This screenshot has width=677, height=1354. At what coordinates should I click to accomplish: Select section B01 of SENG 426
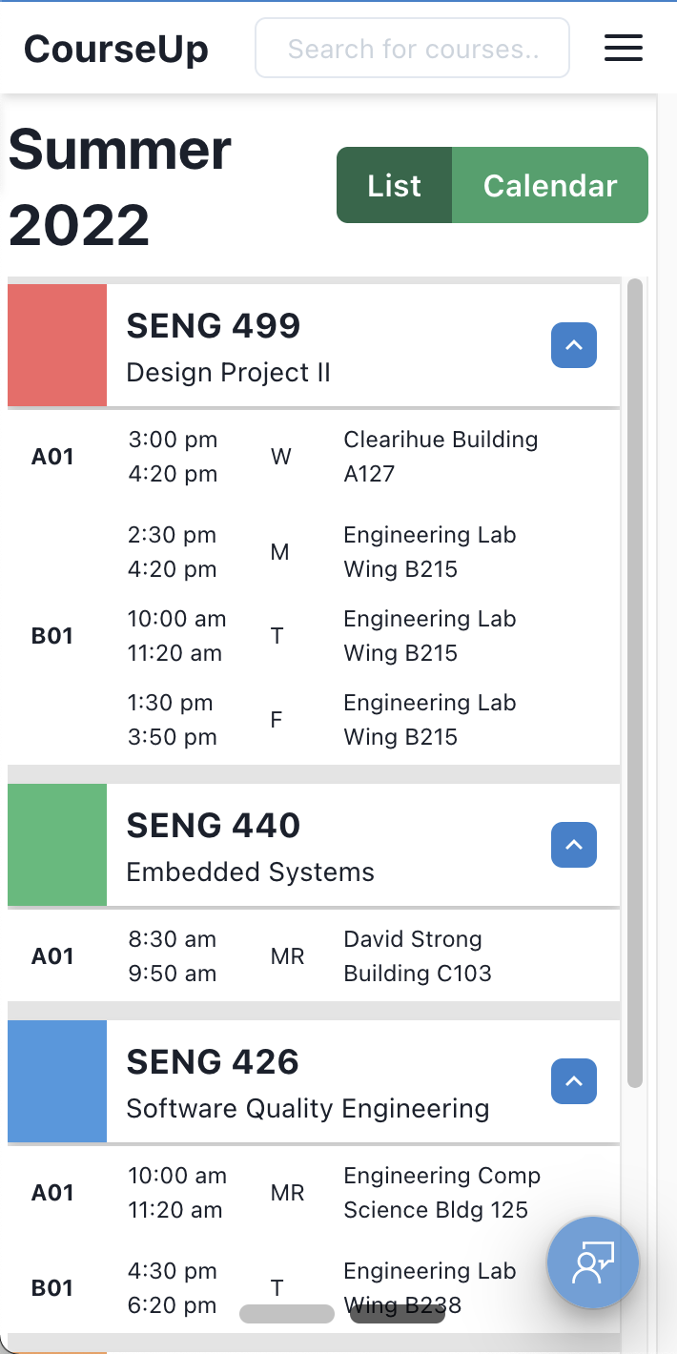52,1288
